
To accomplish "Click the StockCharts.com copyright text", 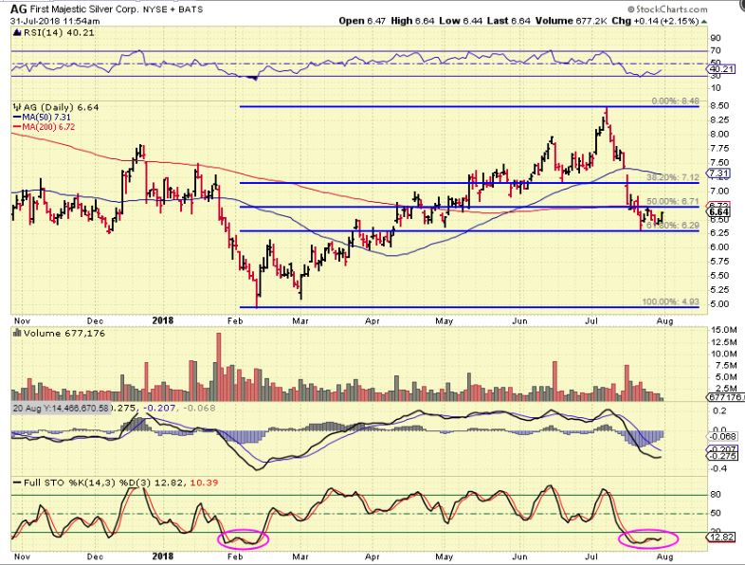I will coord(667,9).
